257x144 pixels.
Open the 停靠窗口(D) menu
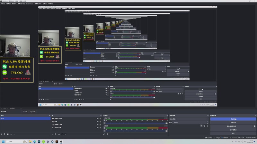click(x=21, y=4)
